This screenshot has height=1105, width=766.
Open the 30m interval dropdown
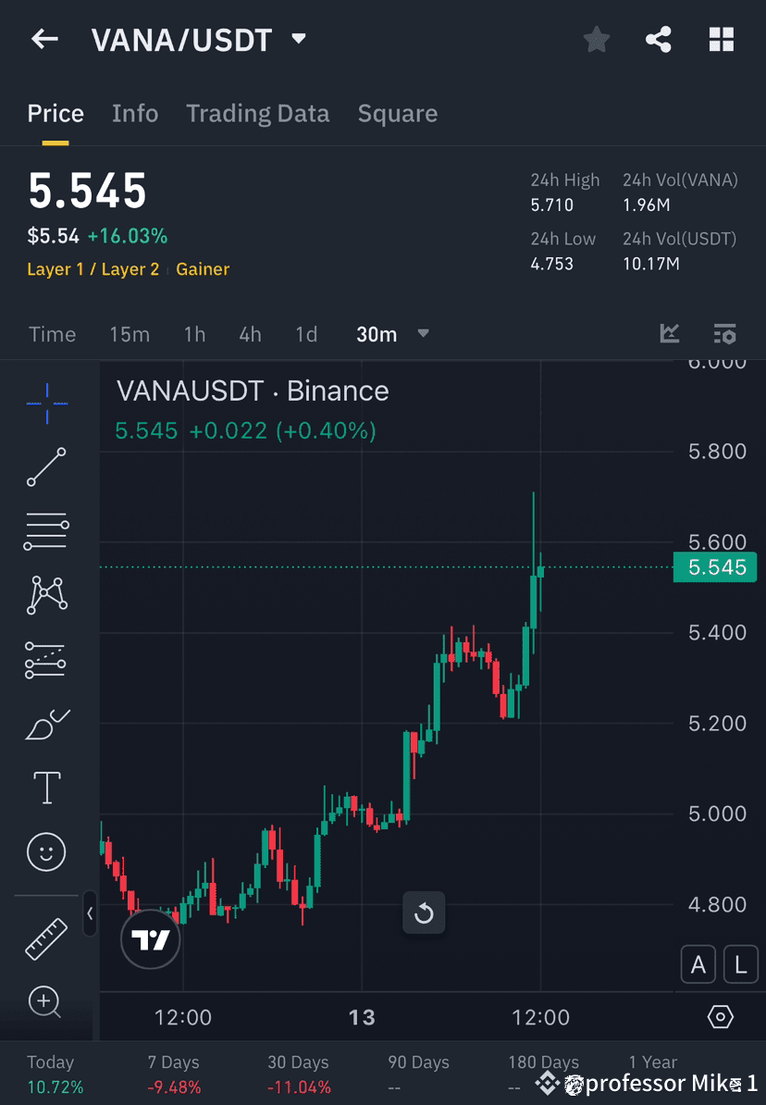click(392, 334)
